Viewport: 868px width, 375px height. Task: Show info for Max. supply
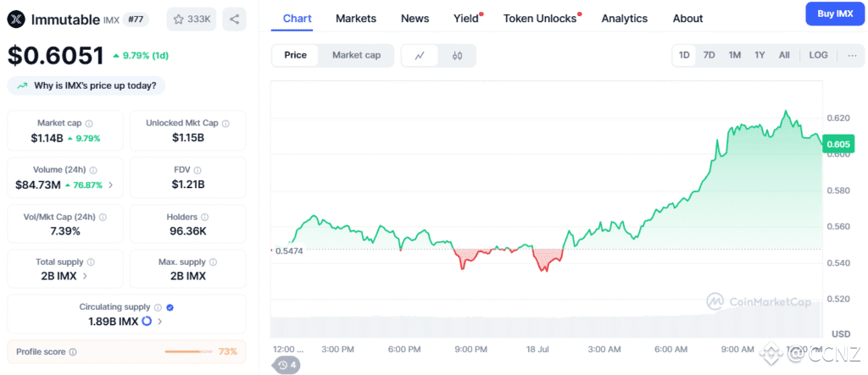[213, 262]
